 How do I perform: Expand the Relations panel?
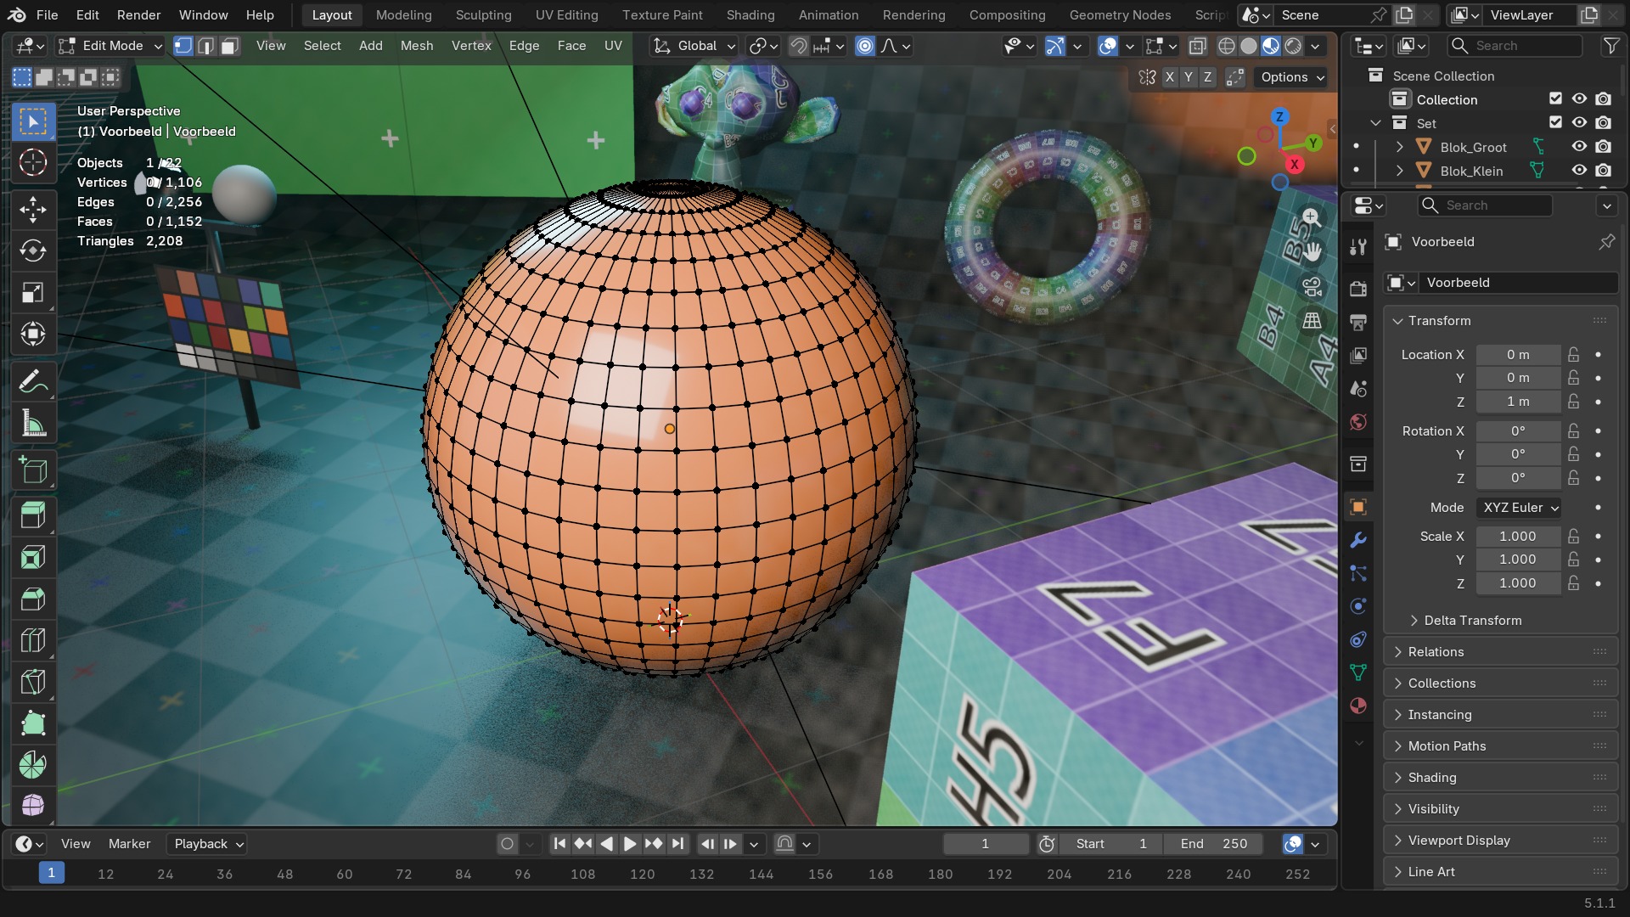pyautogui.click(x=1501, y=652)
